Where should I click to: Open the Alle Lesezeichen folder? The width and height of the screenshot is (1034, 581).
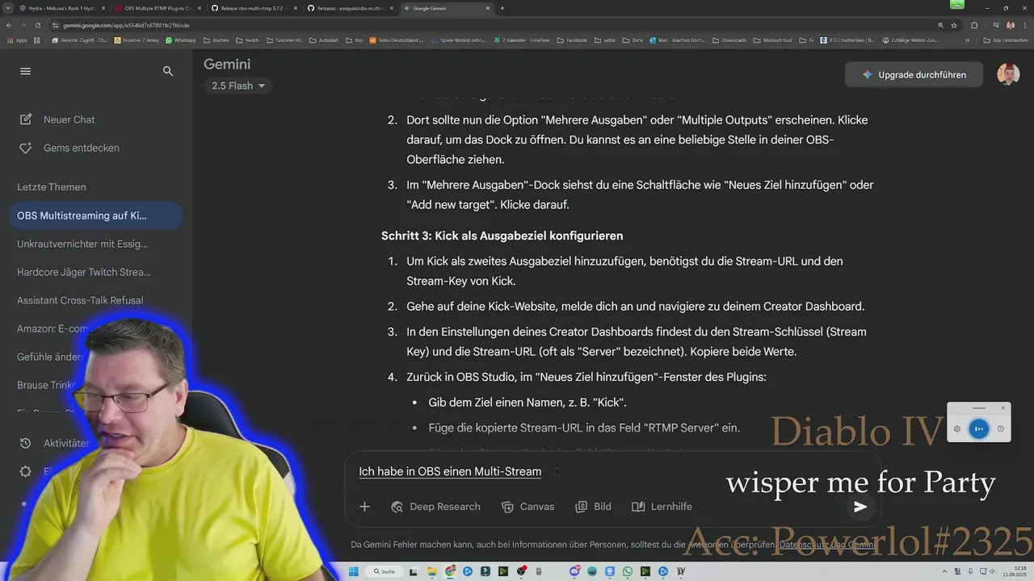(1005, 40)
